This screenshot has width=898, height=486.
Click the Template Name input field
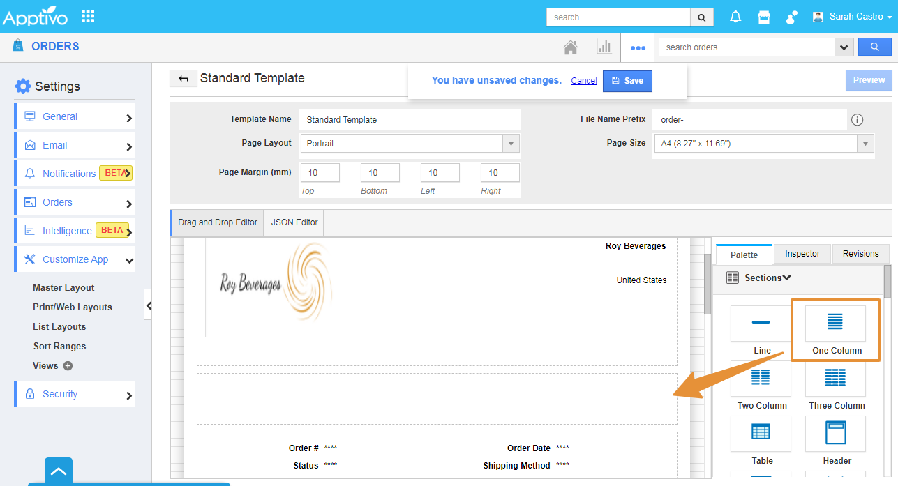point(410,120)
